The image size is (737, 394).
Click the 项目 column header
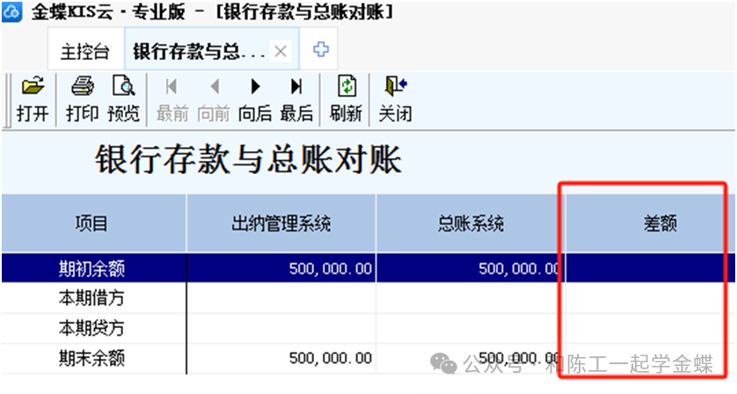point(92,224)
